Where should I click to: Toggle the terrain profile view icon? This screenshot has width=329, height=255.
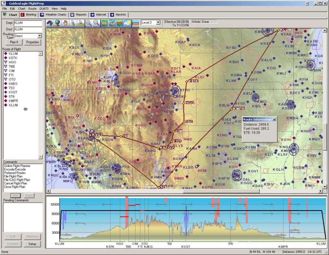pos(135,23)
